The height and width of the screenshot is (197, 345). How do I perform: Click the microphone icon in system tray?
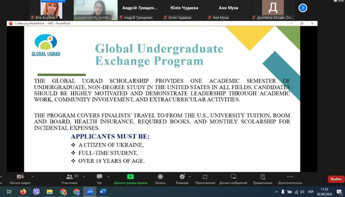[283, 192]
